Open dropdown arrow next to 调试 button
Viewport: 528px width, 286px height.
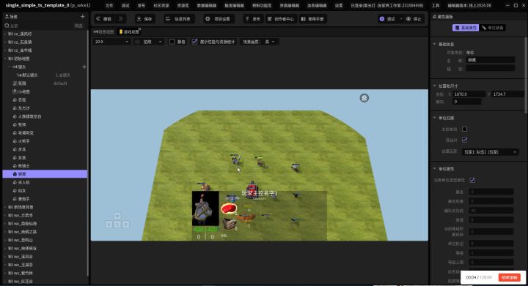(401, 19)
